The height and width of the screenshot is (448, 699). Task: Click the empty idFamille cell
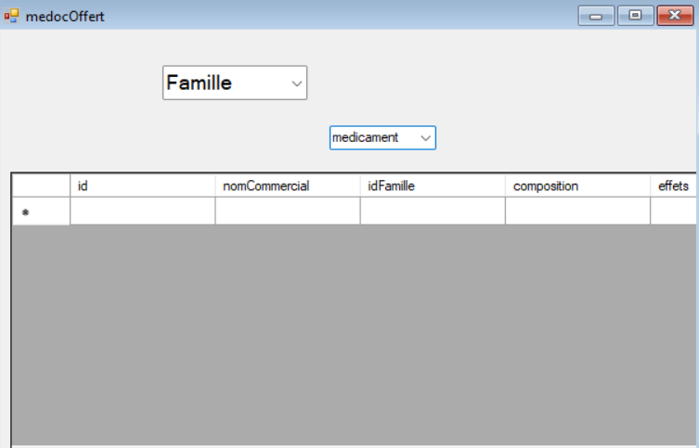pyautogui.click(x=432, y=211)
